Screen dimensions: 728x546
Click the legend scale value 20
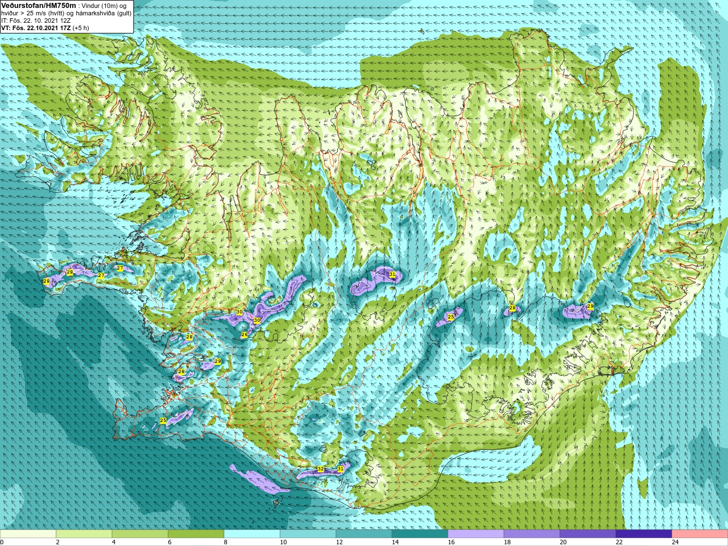(x=564, y=542)
